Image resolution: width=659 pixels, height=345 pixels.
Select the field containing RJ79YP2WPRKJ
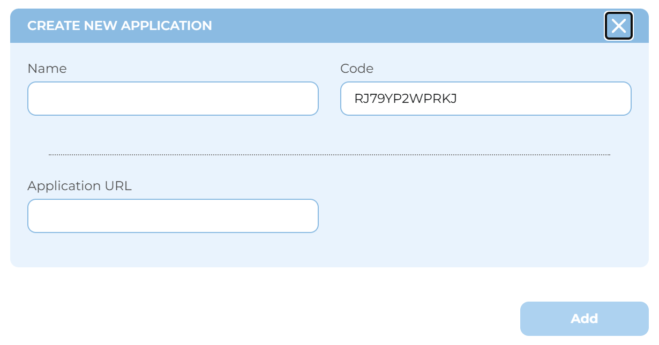point(485,99)
